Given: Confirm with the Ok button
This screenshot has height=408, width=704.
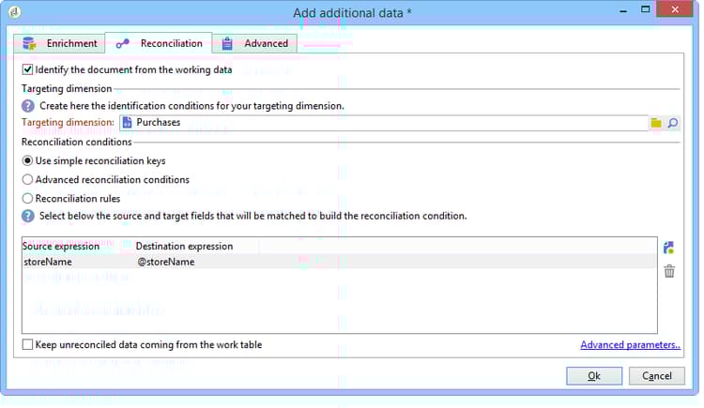Looking at the screenshot, I should tap(594, 376).
